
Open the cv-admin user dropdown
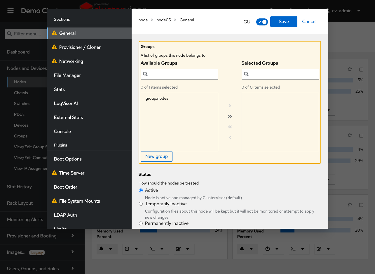[x=343, y=11]
